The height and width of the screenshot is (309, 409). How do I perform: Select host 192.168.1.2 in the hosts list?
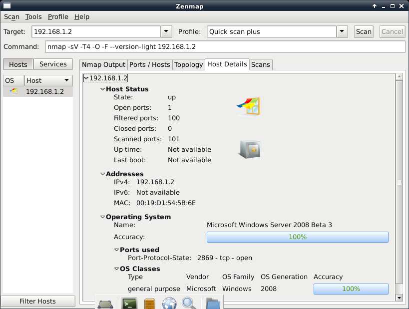pyautogui.click(x=38, y=91)
